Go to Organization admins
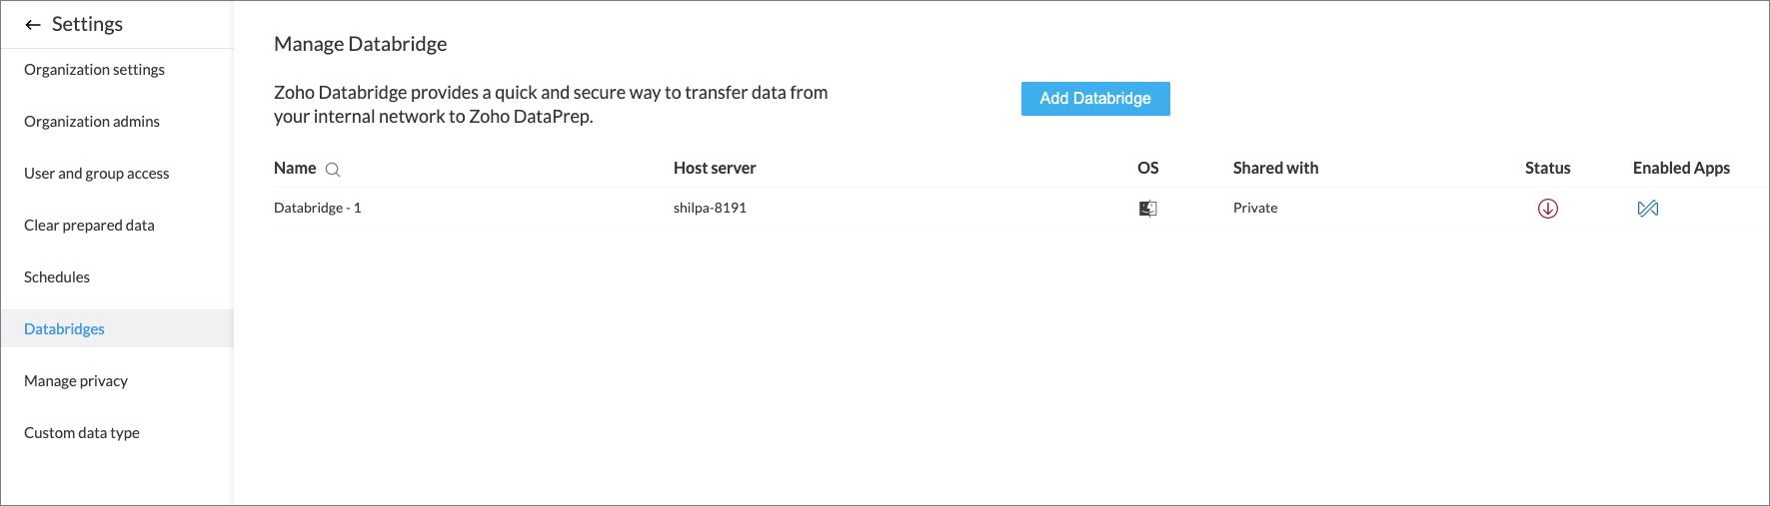 point(92,122)
